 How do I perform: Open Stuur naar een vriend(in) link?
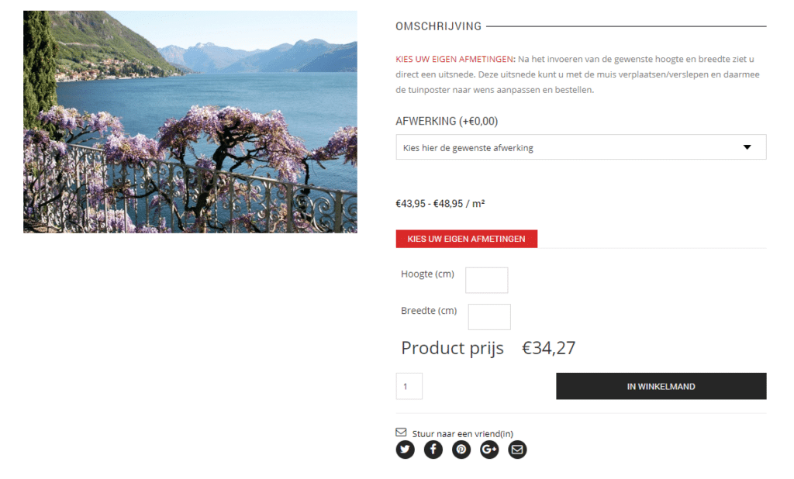[462, 434]
